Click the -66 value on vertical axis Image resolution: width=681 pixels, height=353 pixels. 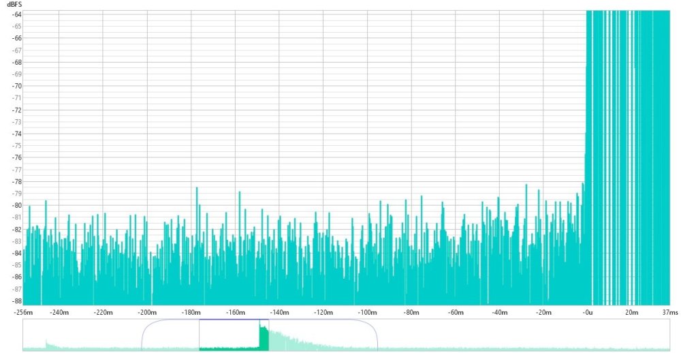point(16,38)
